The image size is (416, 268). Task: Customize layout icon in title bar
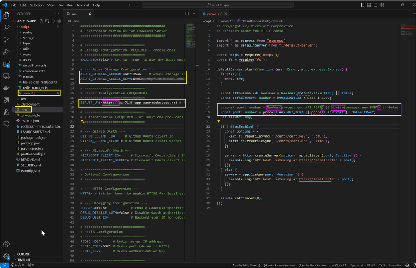click(382, 5)
